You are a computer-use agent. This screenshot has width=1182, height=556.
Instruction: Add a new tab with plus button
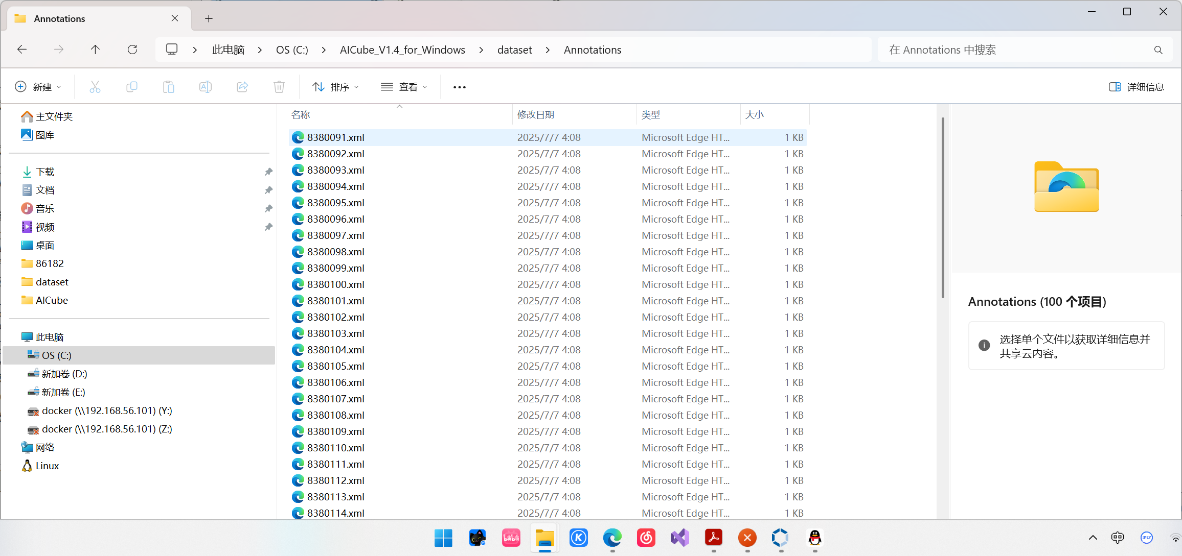pyautogui.click(x=209, y=18)
